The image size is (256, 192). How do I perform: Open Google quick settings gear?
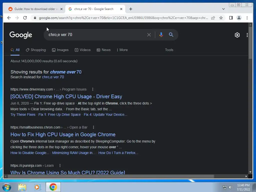237,35
